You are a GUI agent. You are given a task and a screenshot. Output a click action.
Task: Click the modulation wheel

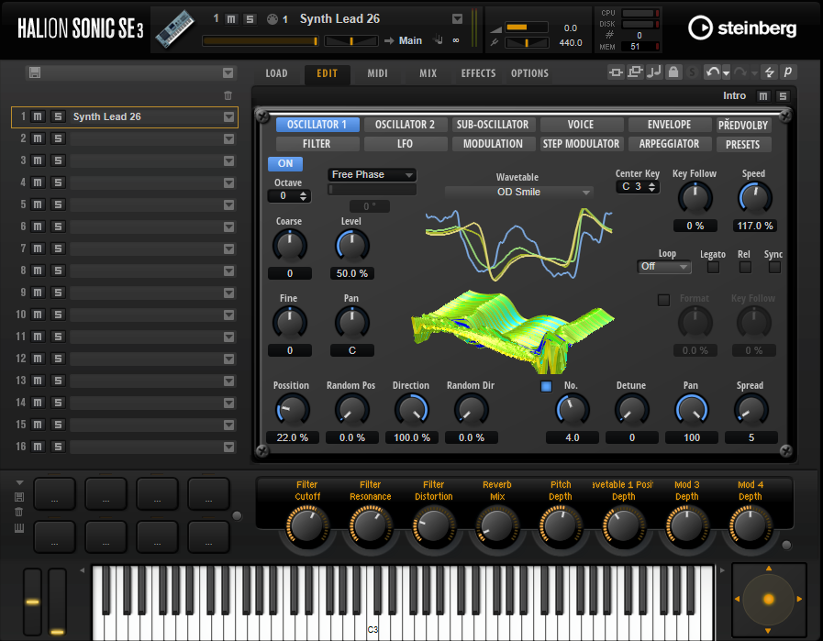click(57, 602)
